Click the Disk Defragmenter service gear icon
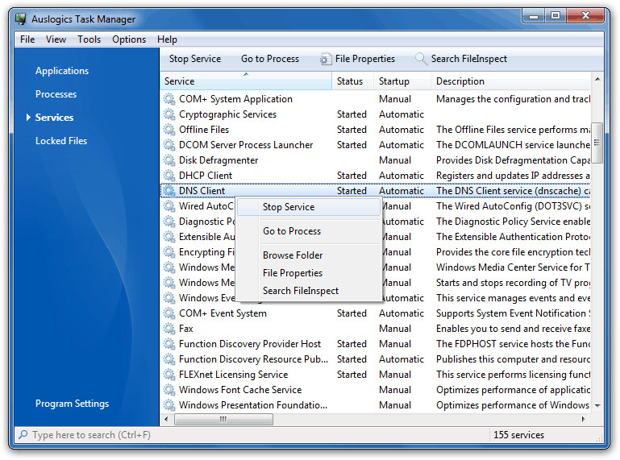This screenshot has width=620, height=460. (x=169, y=160)
